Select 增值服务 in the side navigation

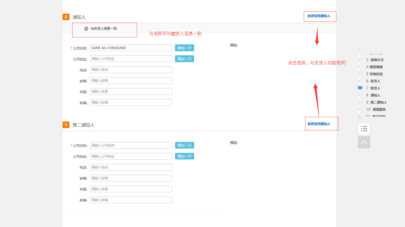click(x=379, y=110)
